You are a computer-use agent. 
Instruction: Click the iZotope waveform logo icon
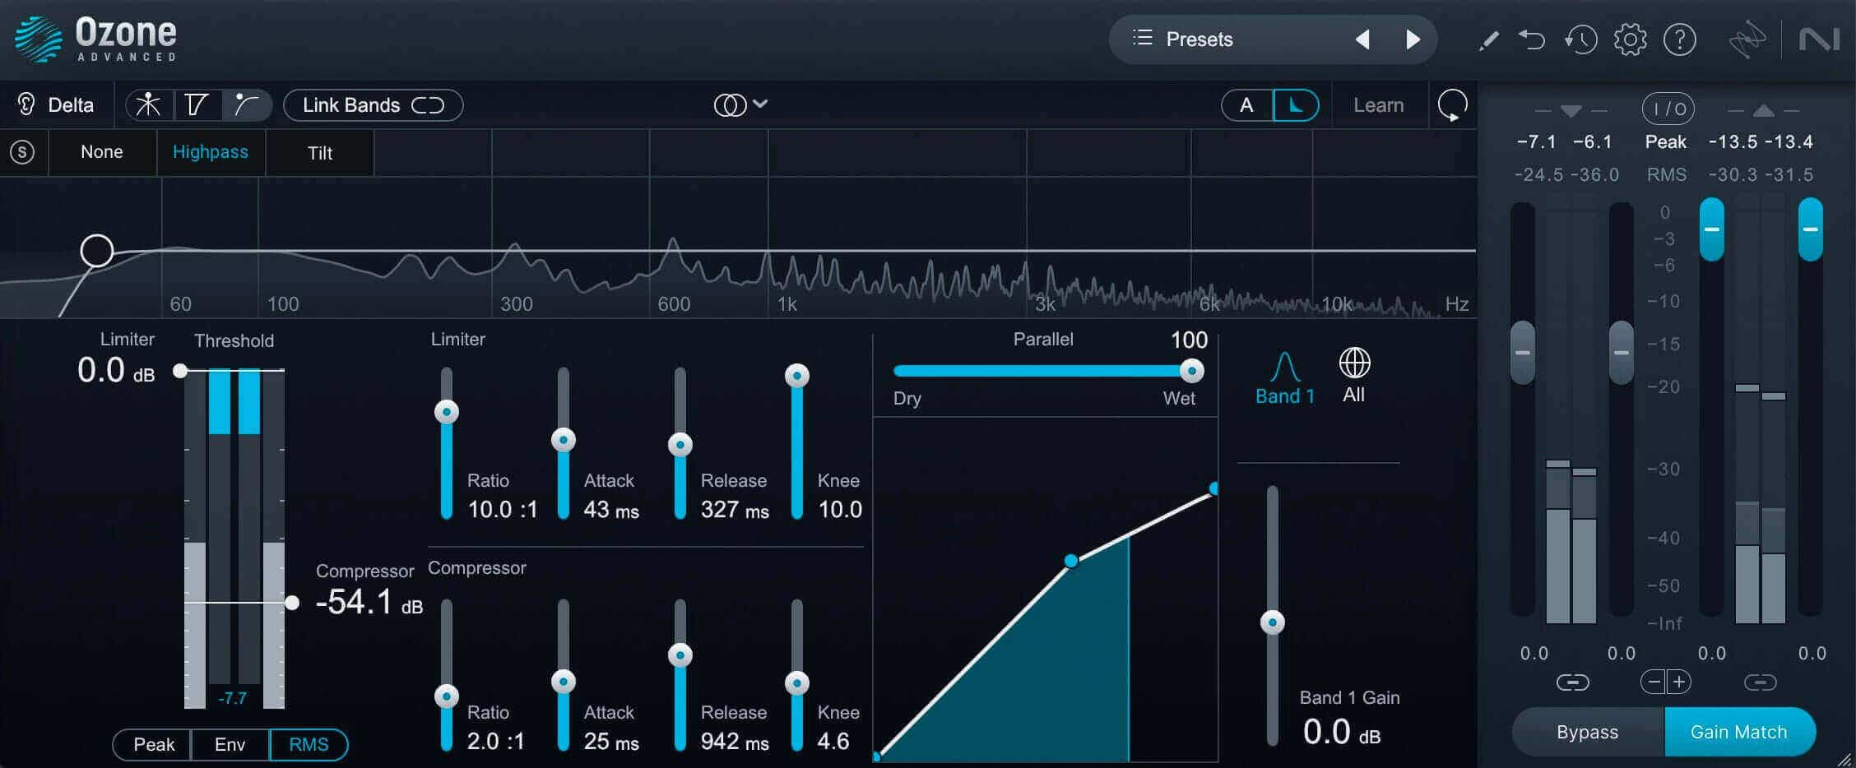tap(1747, 39)
